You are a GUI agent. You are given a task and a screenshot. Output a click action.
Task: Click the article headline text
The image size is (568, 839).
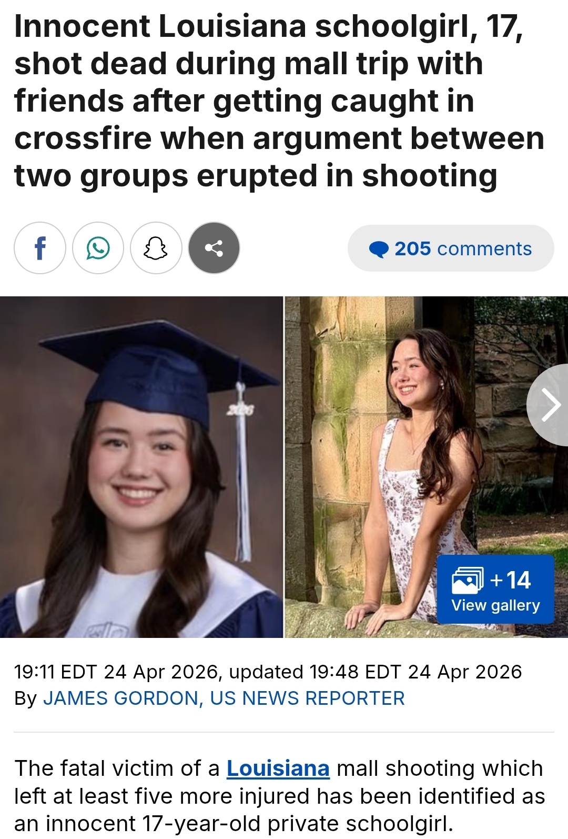click(279, 101)
